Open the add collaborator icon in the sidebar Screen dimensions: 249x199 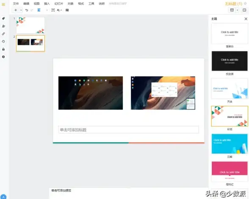(3, 26)
